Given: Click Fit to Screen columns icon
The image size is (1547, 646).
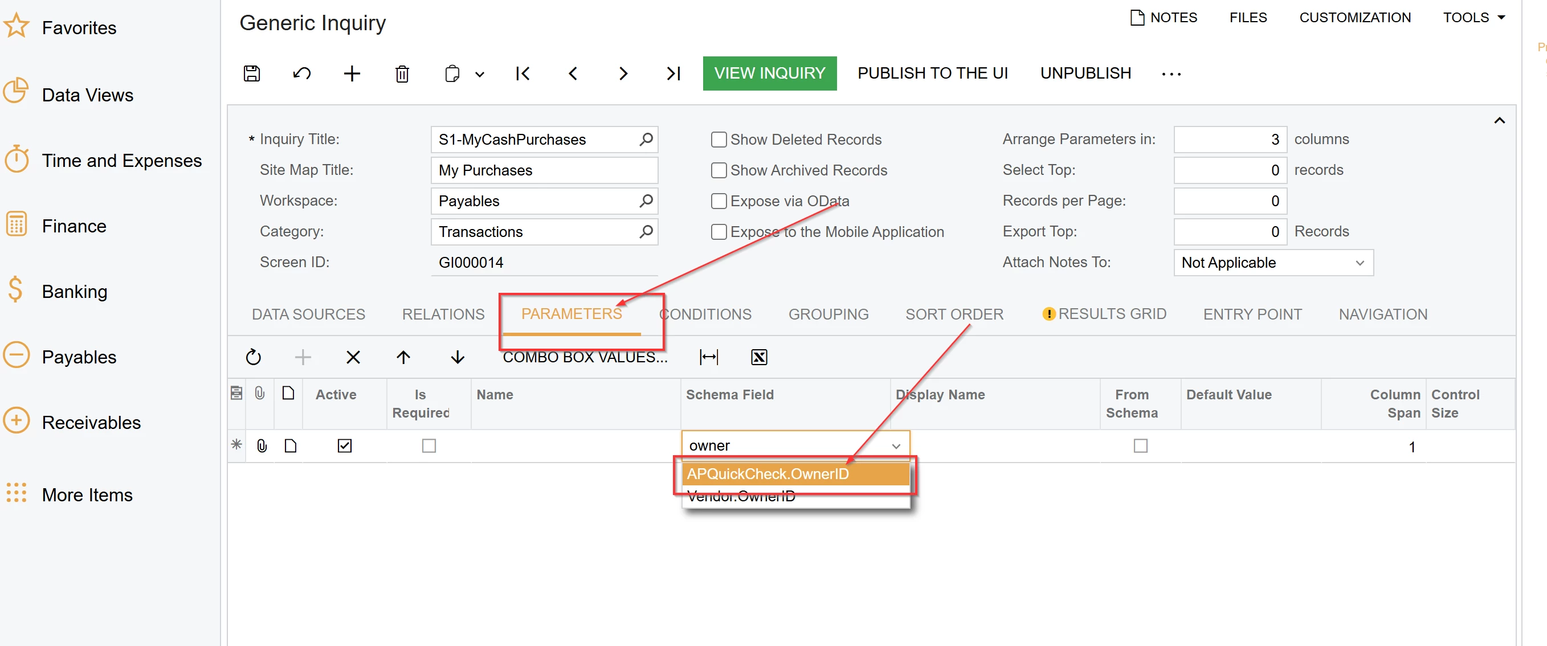Looking at the screenshot, I should click(x=709, y=357).
